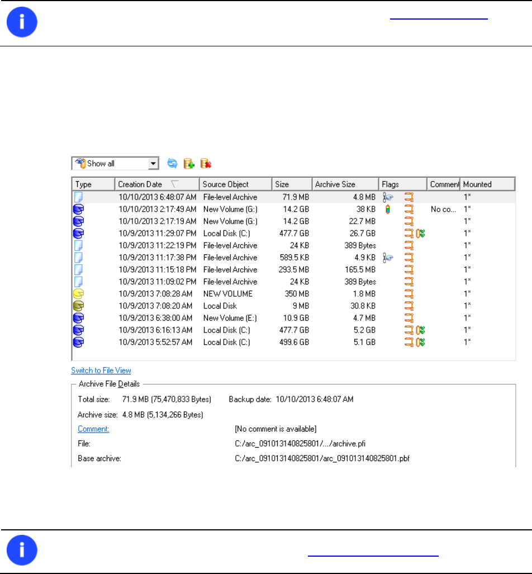The height and width of the screenshot is (574, 532).
Task: Click file archive icon for 10/10/2013 6:48:07 AM
Action: pos(78,197)
